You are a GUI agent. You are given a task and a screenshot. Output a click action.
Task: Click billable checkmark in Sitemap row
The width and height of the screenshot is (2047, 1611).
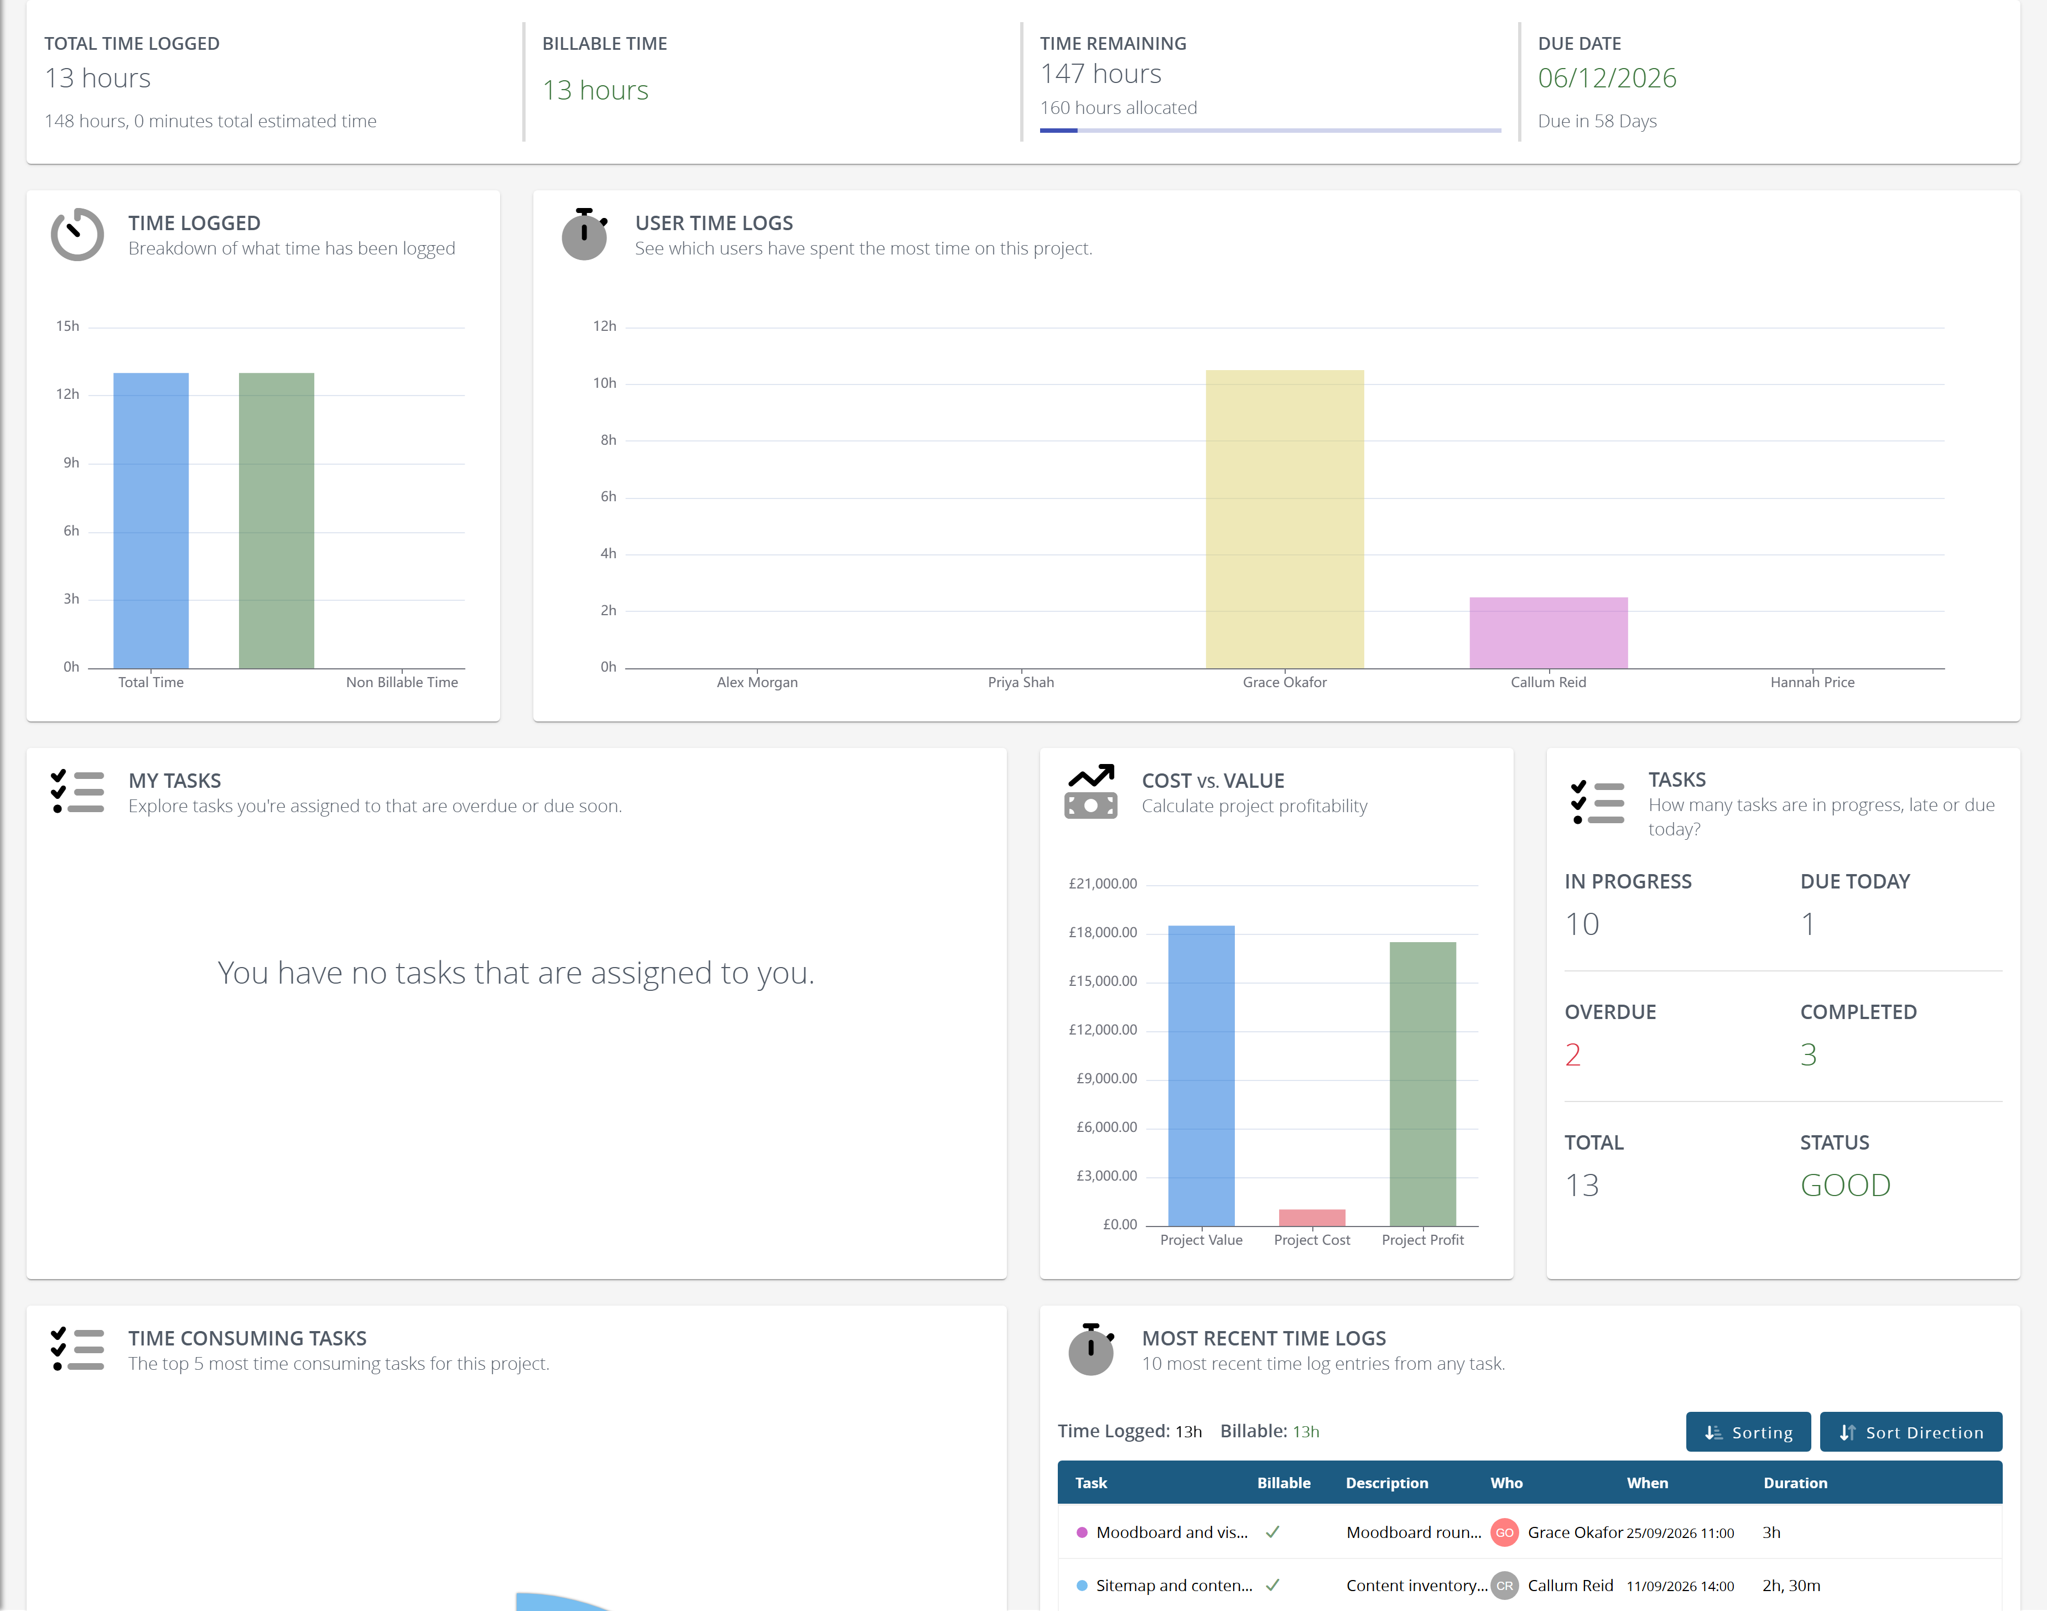(1272, 1586)
